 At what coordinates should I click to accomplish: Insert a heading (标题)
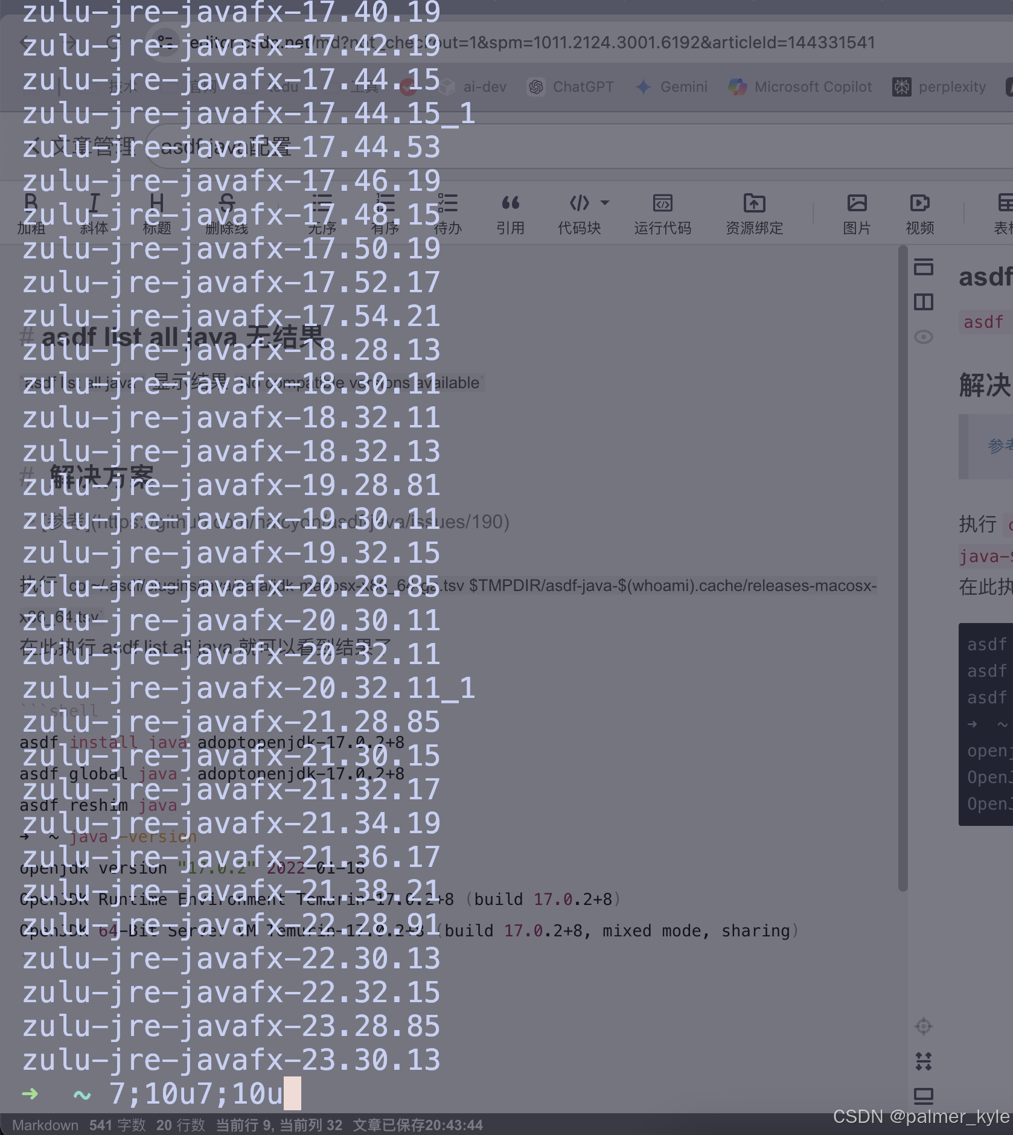[x=157, y=213]
